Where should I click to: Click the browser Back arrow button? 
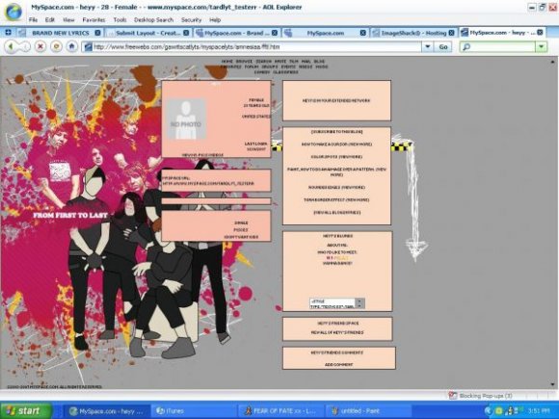pos(11,46)
